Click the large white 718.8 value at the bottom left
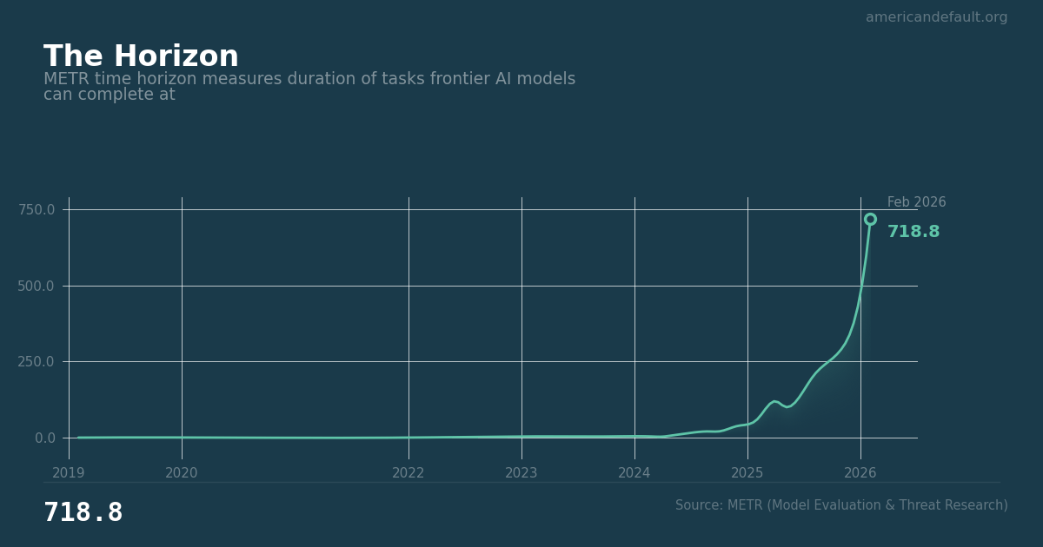Image resolution: width=1043 pixels, height=547 pixels. click(x=83, y=513)
